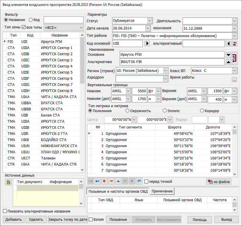Screen dimensions: 242x226
Task: Switch to the Примечание tab
Action: tap(162, 191)
